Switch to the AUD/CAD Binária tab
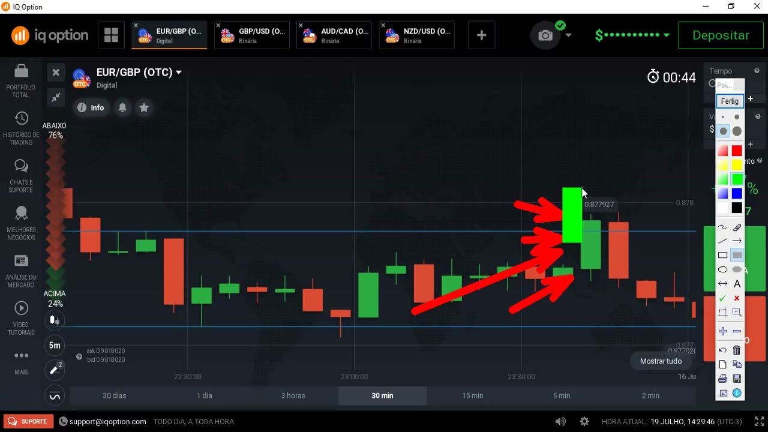The height and width of the screenshot is (432, 768). click(x=335, y=35)
